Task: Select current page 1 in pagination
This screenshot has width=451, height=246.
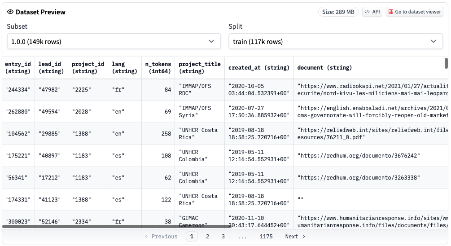Action: click(192, 237)
